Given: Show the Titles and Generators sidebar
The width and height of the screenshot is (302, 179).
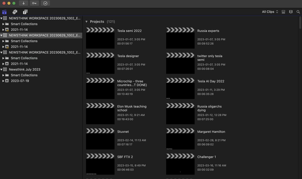Looking at the screenshot, I should (25, 12).
